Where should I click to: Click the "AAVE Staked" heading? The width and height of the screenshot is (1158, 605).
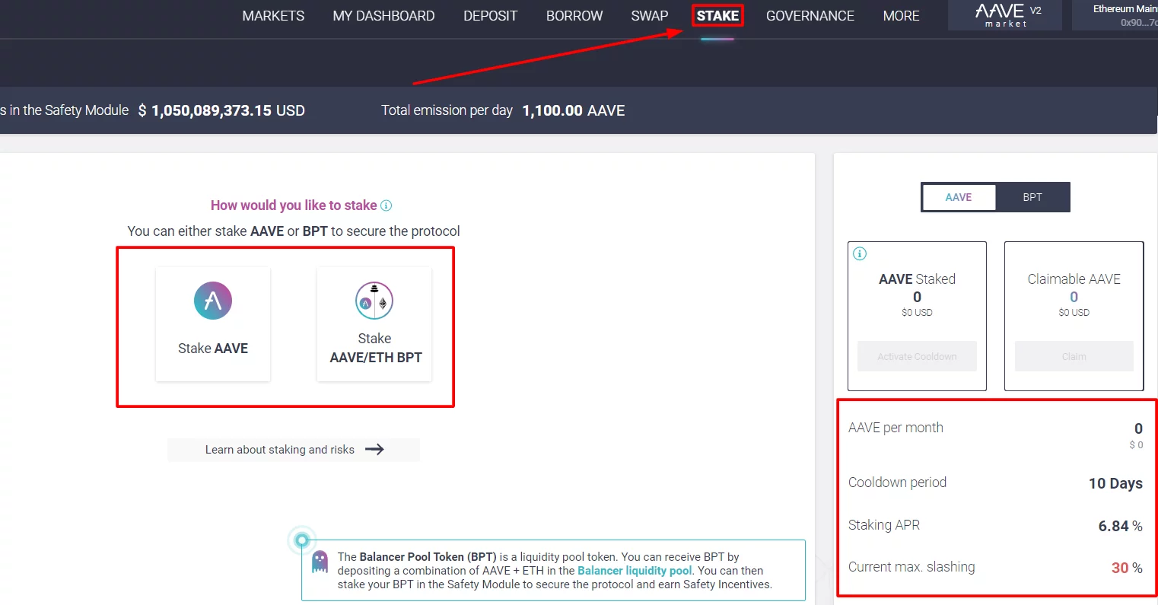click(x=917, y=279)
